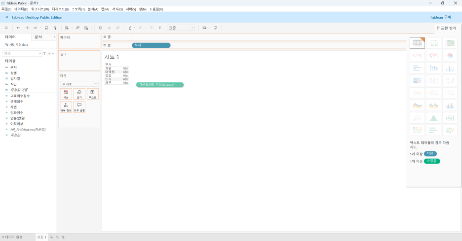Select histogram chart type in Show Me
The image size is (462, 241).
(433, 118)
